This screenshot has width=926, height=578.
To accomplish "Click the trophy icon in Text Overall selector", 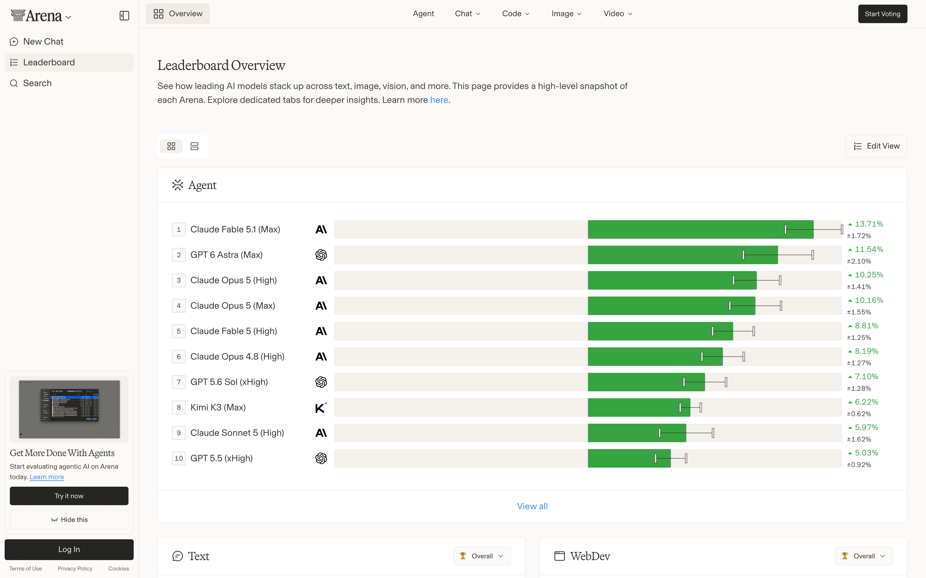I will pyautogui.click(x=463, y=556).
